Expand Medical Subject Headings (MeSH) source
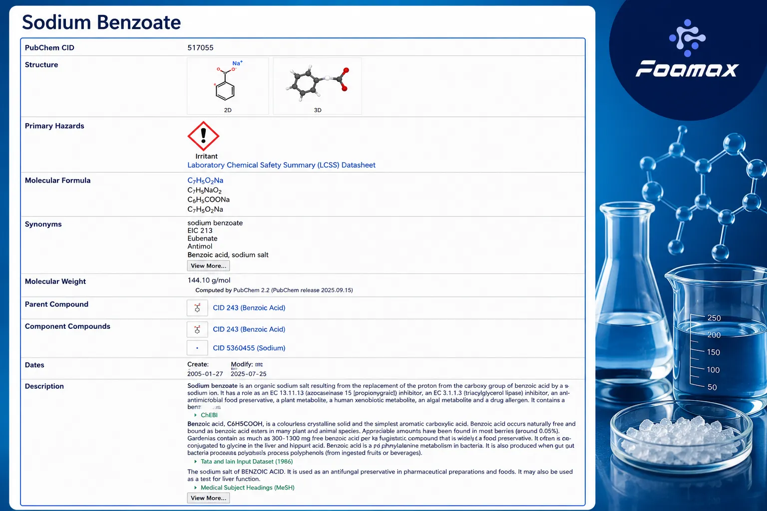The height and width of the screenshot is (511, 767). pyautogui.click(x=195, y=488)
